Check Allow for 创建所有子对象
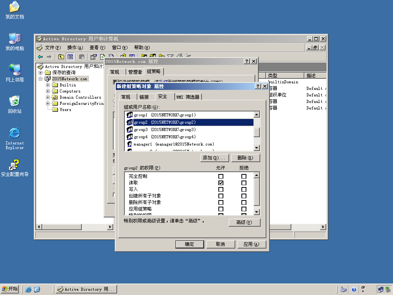The image size is (393, 295). (221, 196)
